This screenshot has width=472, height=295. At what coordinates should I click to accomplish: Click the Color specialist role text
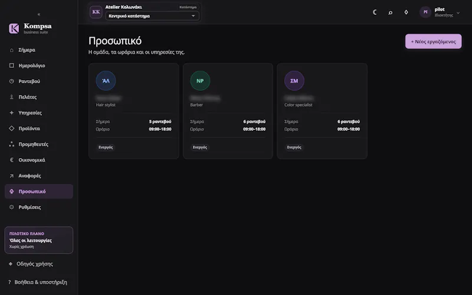pos(299,105)
